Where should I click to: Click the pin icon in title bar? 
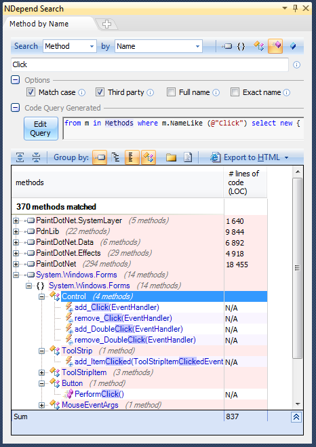295,8
